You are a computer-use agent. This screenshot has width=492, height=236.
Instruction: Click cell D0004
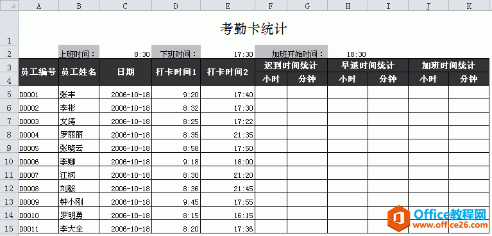(38, 133)
